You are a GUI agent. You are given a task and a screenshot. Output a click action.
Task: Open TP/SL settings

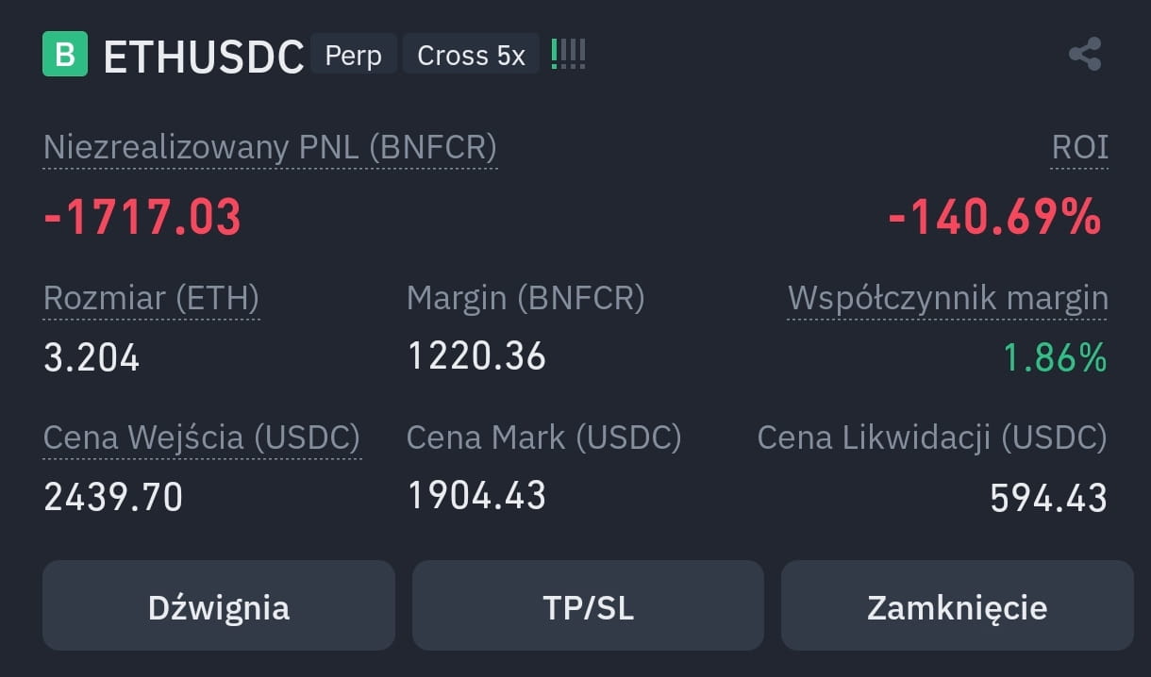(x=588, y=606)
